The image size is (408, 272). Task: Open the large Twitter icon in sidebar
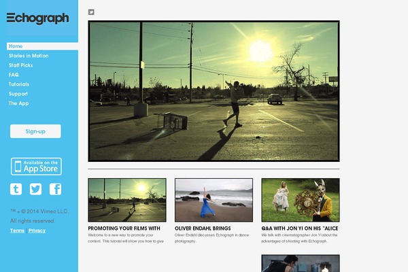point(35,189)
